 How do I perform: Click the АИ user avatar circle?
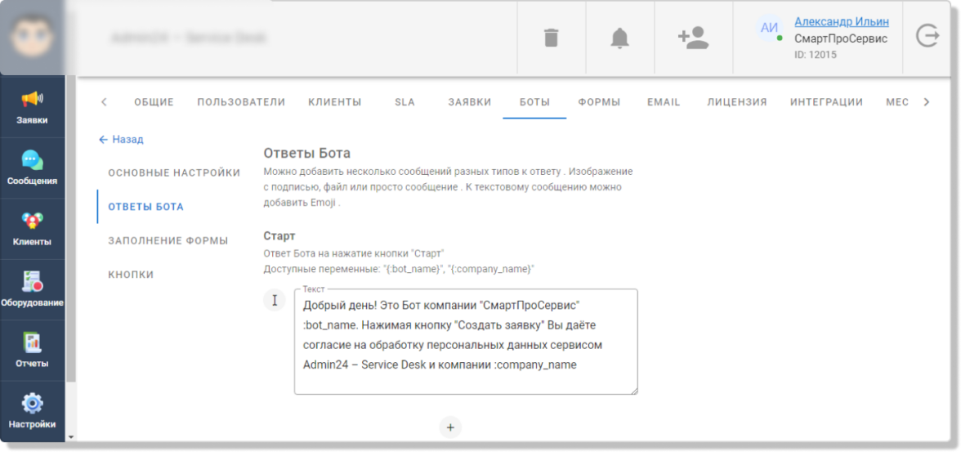point(769,29)
